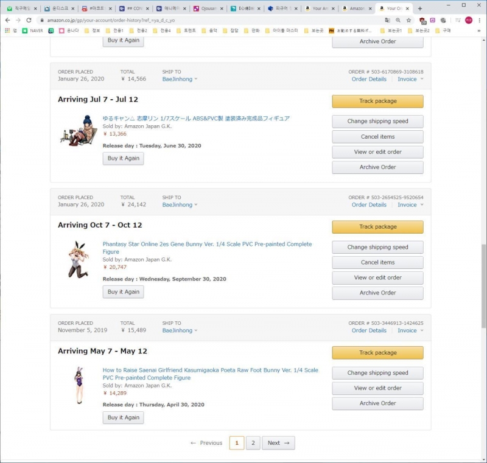
Task: Open the NAVER bookmark
Action: pyautogui.click(x=32, y=30)
